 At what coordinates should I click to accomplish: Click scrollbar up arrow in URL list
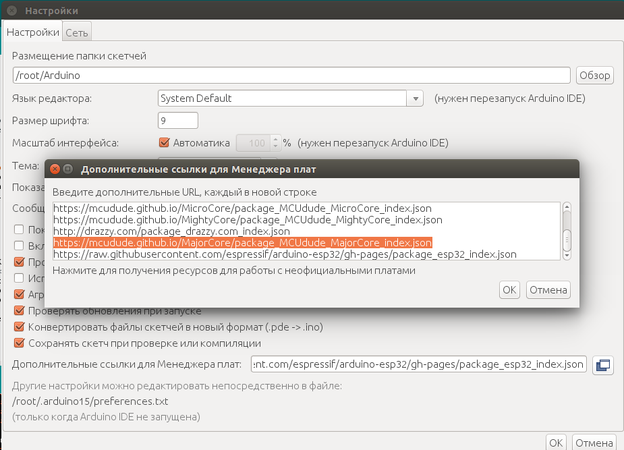click(x=567, y=208)
